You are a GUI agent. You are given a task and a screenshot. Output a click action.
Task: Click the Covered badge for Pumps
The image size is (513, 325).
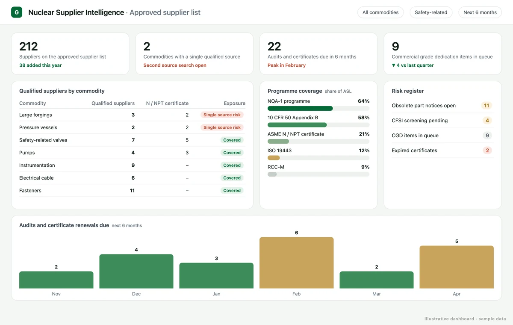pos(232,153)
